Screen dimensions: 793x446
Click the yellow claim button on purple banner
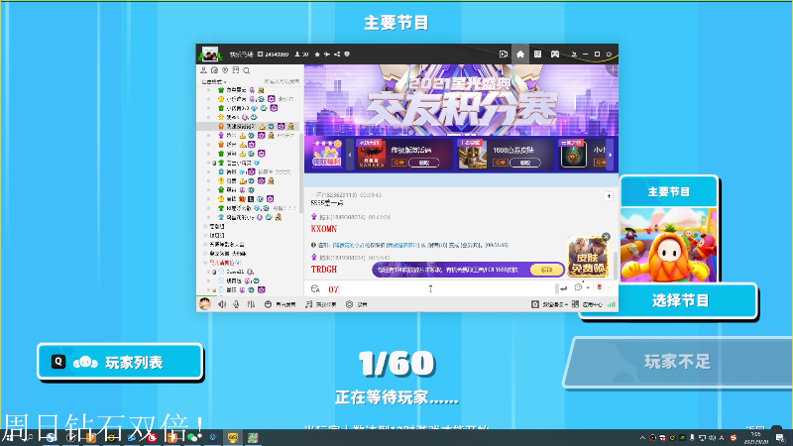pyautogui.click(x=546, y=270)
